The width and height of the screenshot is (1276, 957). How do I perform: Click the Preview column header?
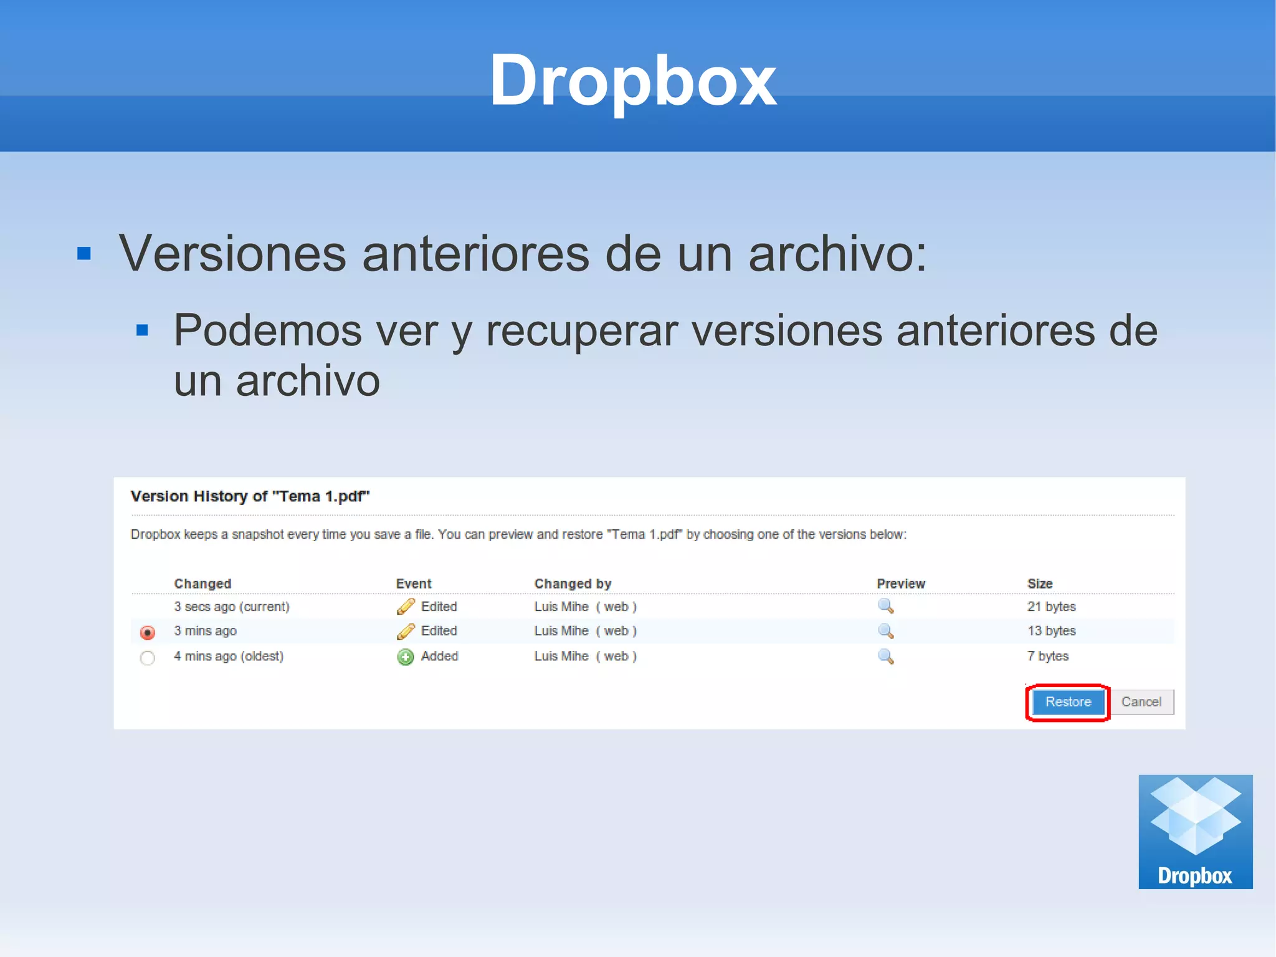point(901,584)
